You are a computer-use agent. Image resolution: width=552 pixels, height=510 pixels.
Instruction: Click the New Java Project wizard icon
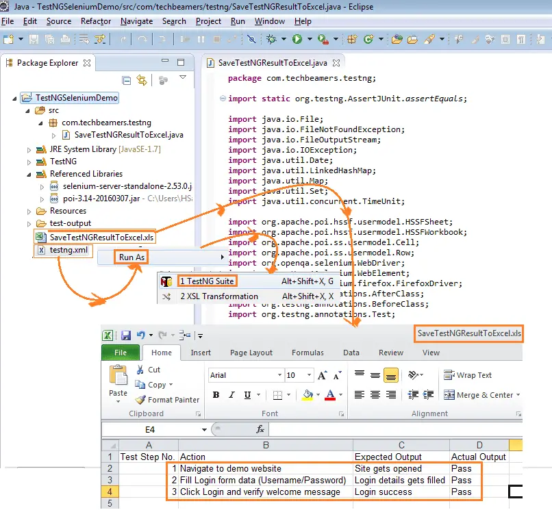(8, 39)
